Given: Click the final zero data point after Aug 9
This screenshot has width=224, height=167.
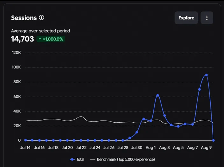Looking at the screenshot, I should tap(213, 140).
